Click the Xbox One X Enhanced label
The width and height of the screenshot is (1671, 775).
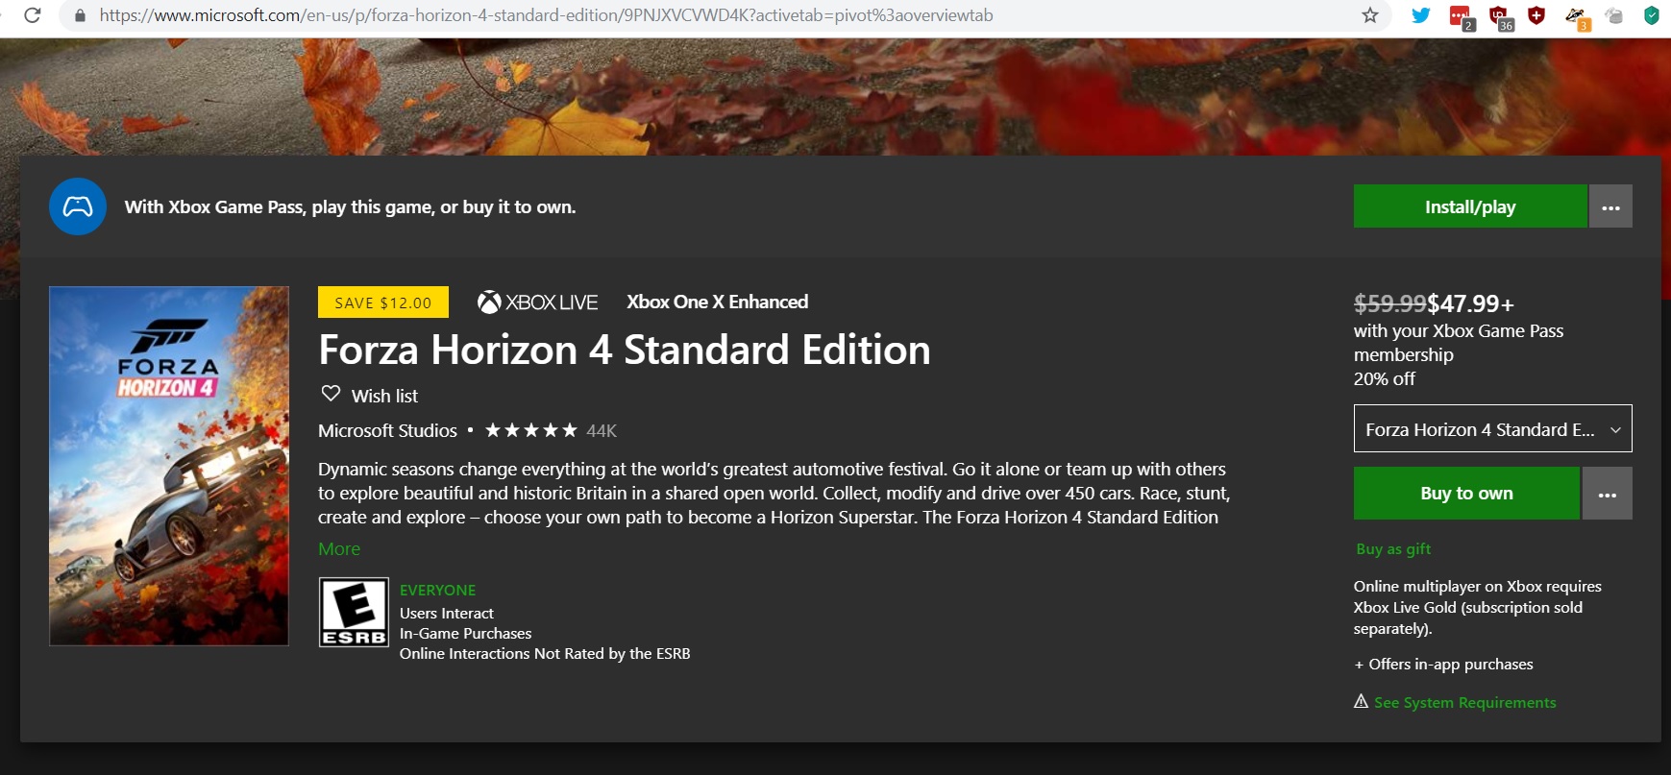coord(718,302)
